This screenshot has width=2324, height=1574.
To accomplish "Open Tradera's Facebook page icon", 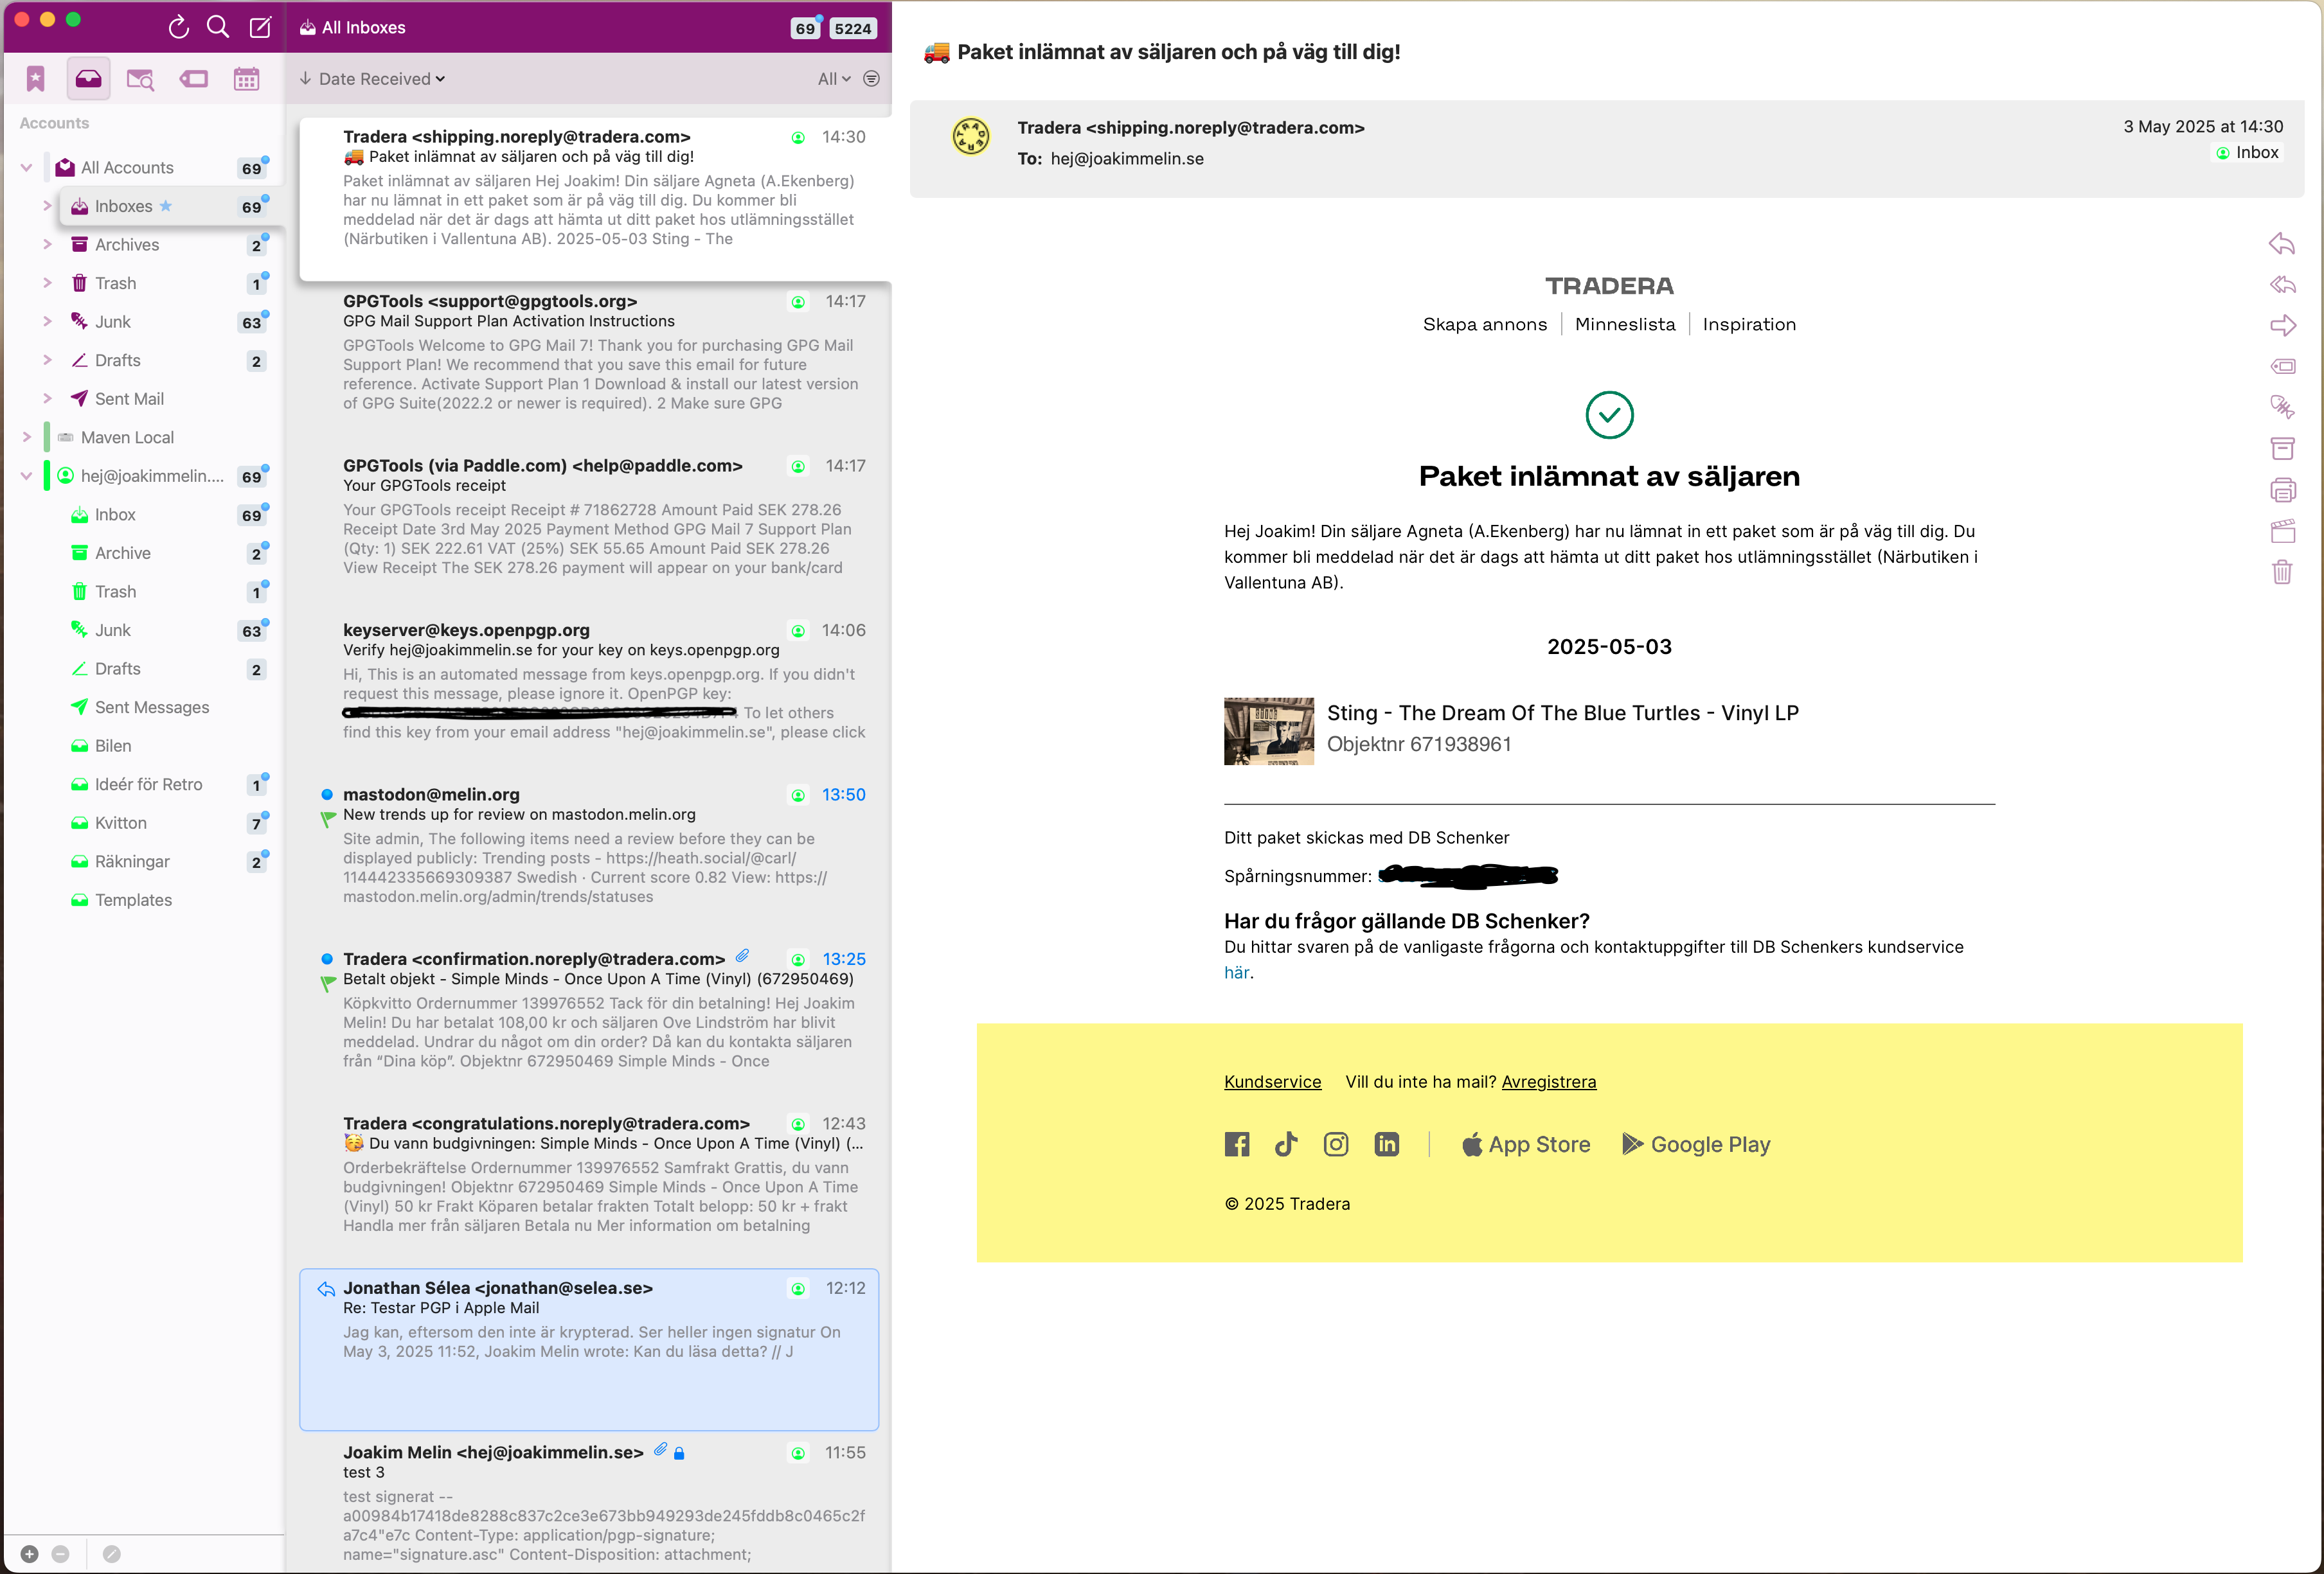I will pyautogui.click(x=1237, y=1145).
